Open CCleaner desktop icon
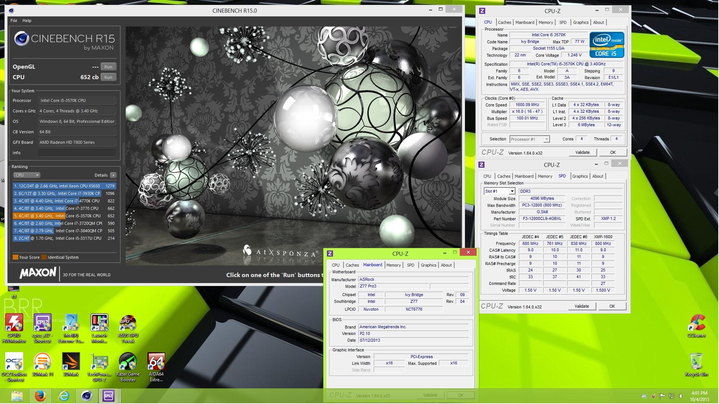Image resolution: width=719 pixels, height=404 pixels. click(697, 326)
